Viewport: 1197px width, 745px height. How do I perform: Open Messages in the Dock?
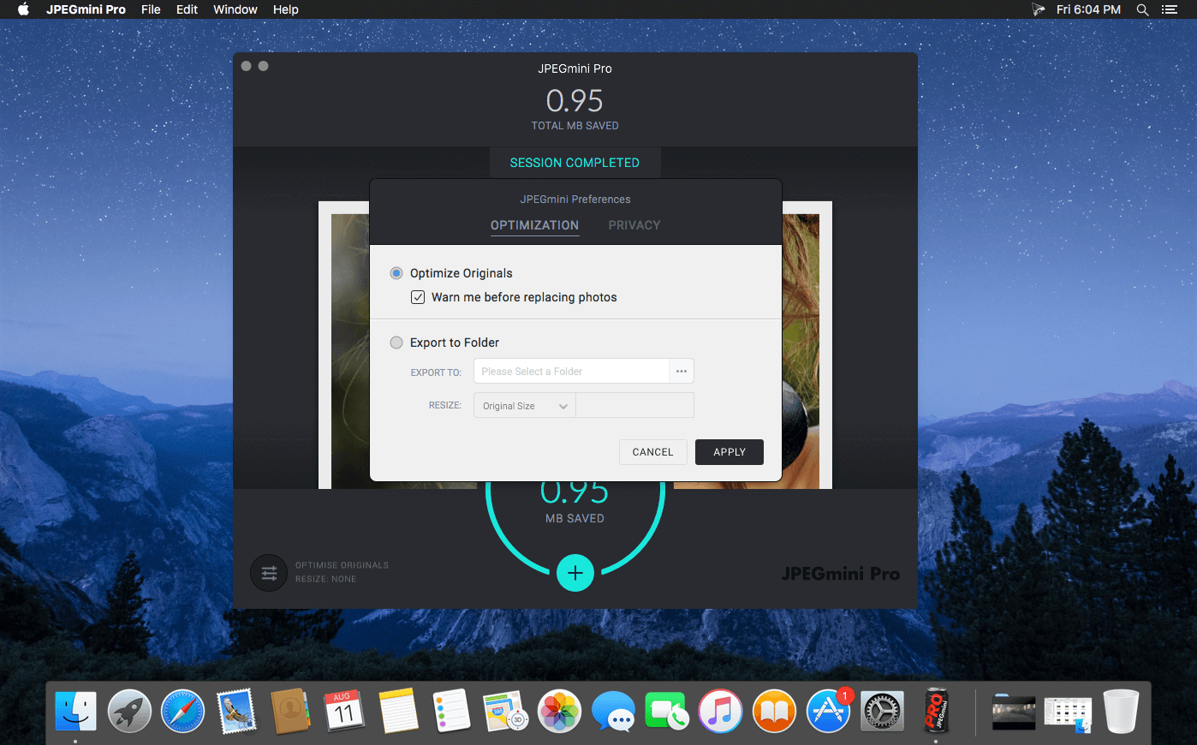pos(613,712)
